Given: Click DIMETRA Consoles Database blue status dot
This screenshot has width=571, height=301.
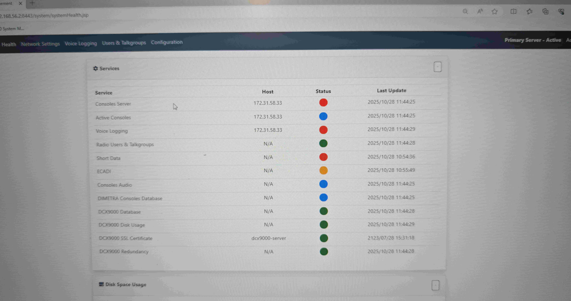Looking at the screenshot, I should click(x=324, y=198).
